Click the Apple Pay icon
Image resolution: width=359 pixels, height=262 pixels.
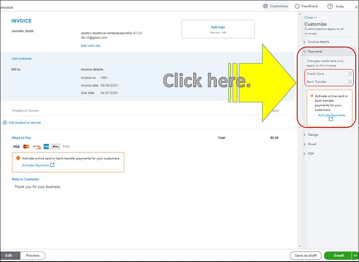pyautogui.click(x=56, y=147)
